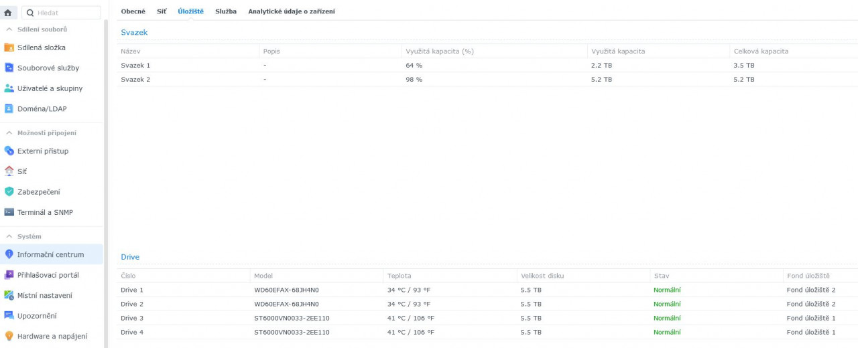
Task: Click the Hardware a napájení bulb icon
Action: click(x=9, y=336)
